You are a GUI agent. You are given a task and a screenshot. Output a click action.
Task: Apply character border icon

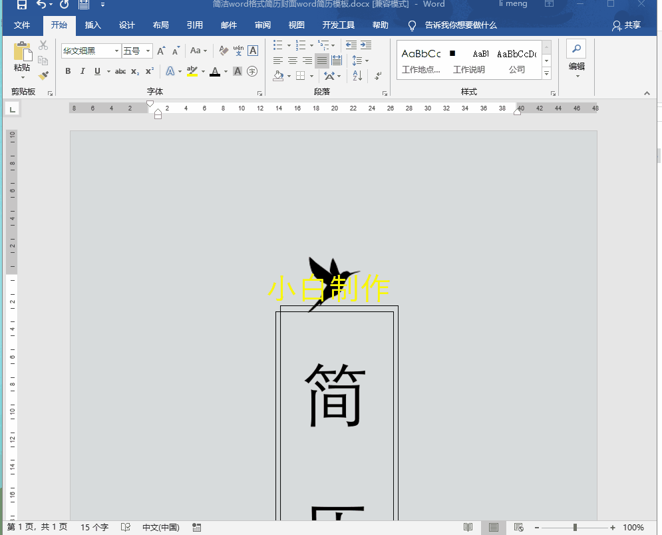(x=252, y=51)
